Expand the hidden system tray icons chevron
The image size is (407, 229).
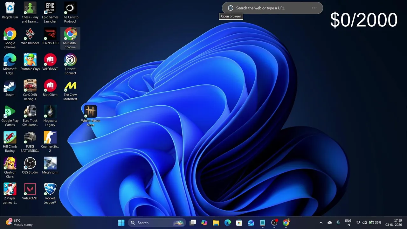pos(321,223)
